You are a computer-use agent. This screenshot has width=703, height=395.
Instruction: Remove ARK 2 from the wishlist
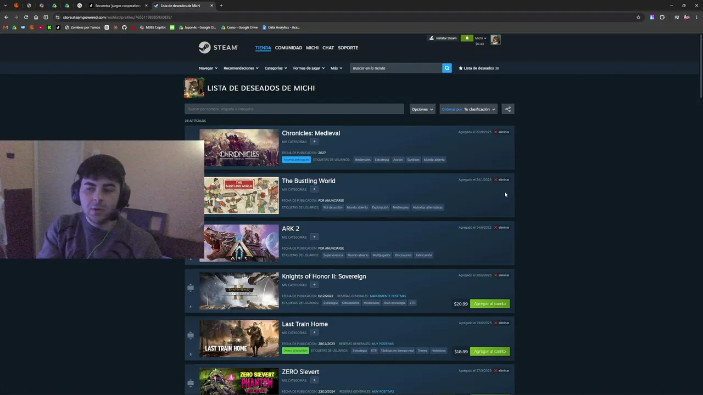[502, 227]
